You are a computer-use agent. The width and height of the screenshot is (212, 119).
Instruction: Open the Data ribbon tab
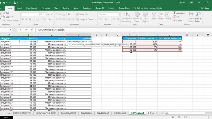click(56, 8)
